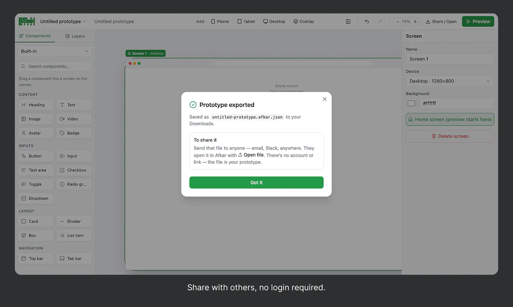Viewport: 513px width, 307px height.
Task: Select the Badge component
Action: click(74, 133)
